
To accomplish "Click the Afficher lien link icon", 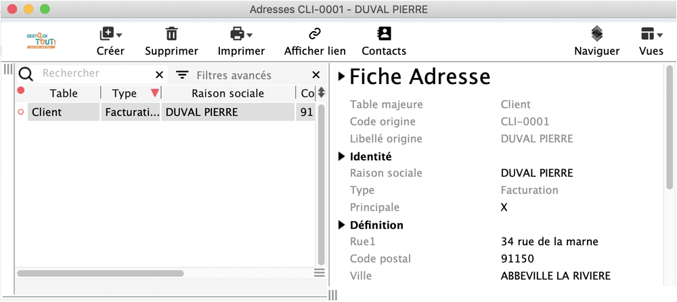I will pos(315,34).
